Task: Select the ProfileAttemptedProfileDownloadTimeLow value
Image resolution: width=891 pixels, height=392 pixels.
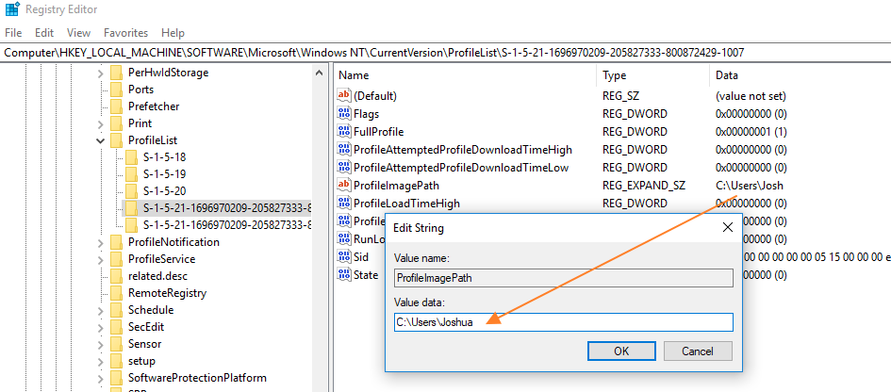Action: click(461, 168)
